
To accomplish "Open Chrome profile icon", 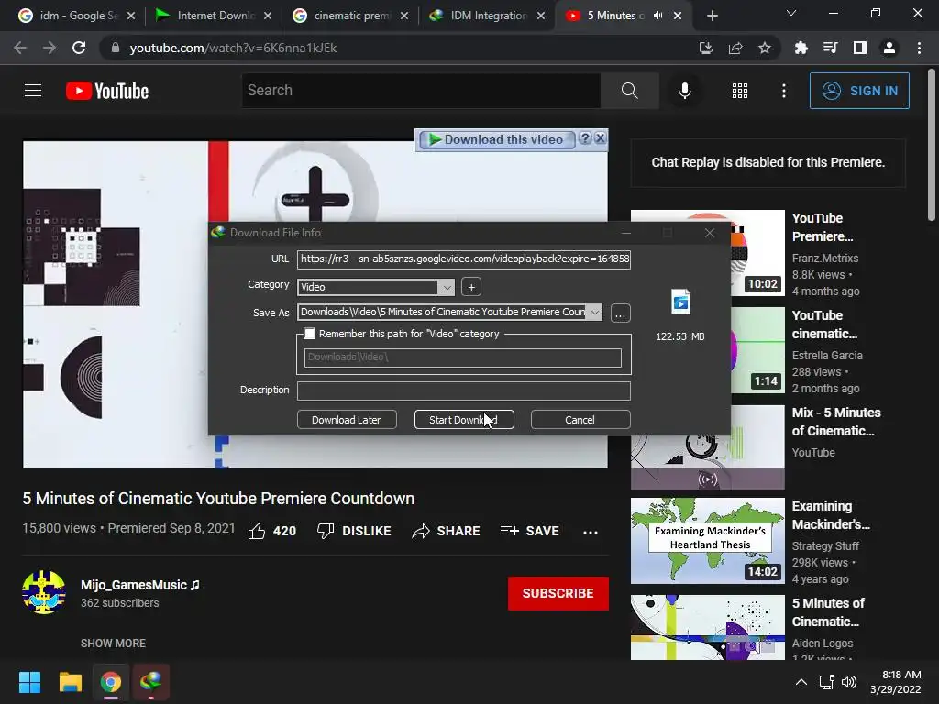I will (x=889, y=48).
